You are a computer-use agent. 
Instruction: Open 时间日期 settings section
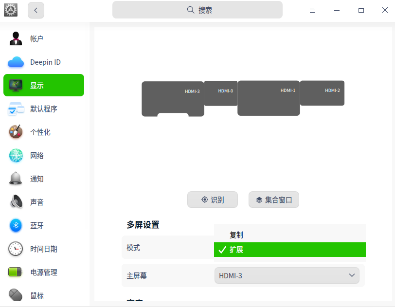pos(44,249)
